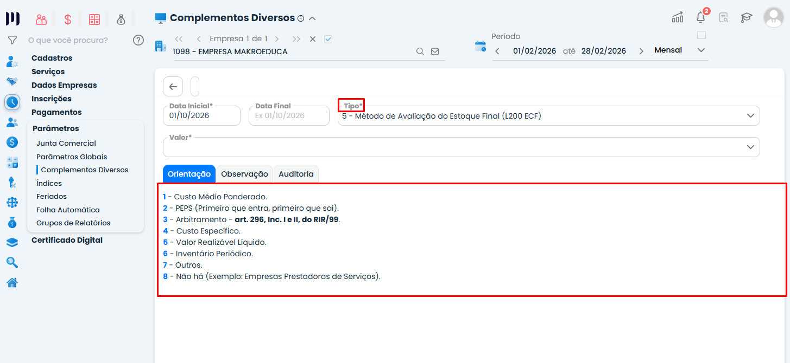Image resolution: width=790 pixels, height=363 pixels.
Task: Click the back arrow button
Action: [173, 86]
